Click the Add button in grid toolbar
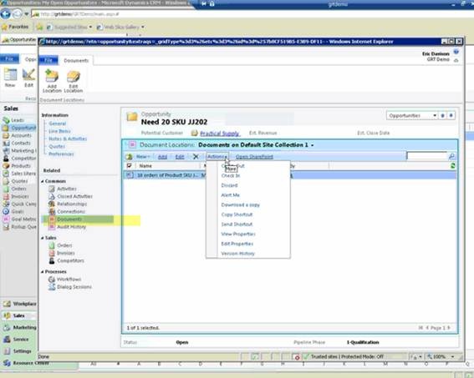Image resolution: width=474 pixels, height=378 pixels. coord(162,157)
